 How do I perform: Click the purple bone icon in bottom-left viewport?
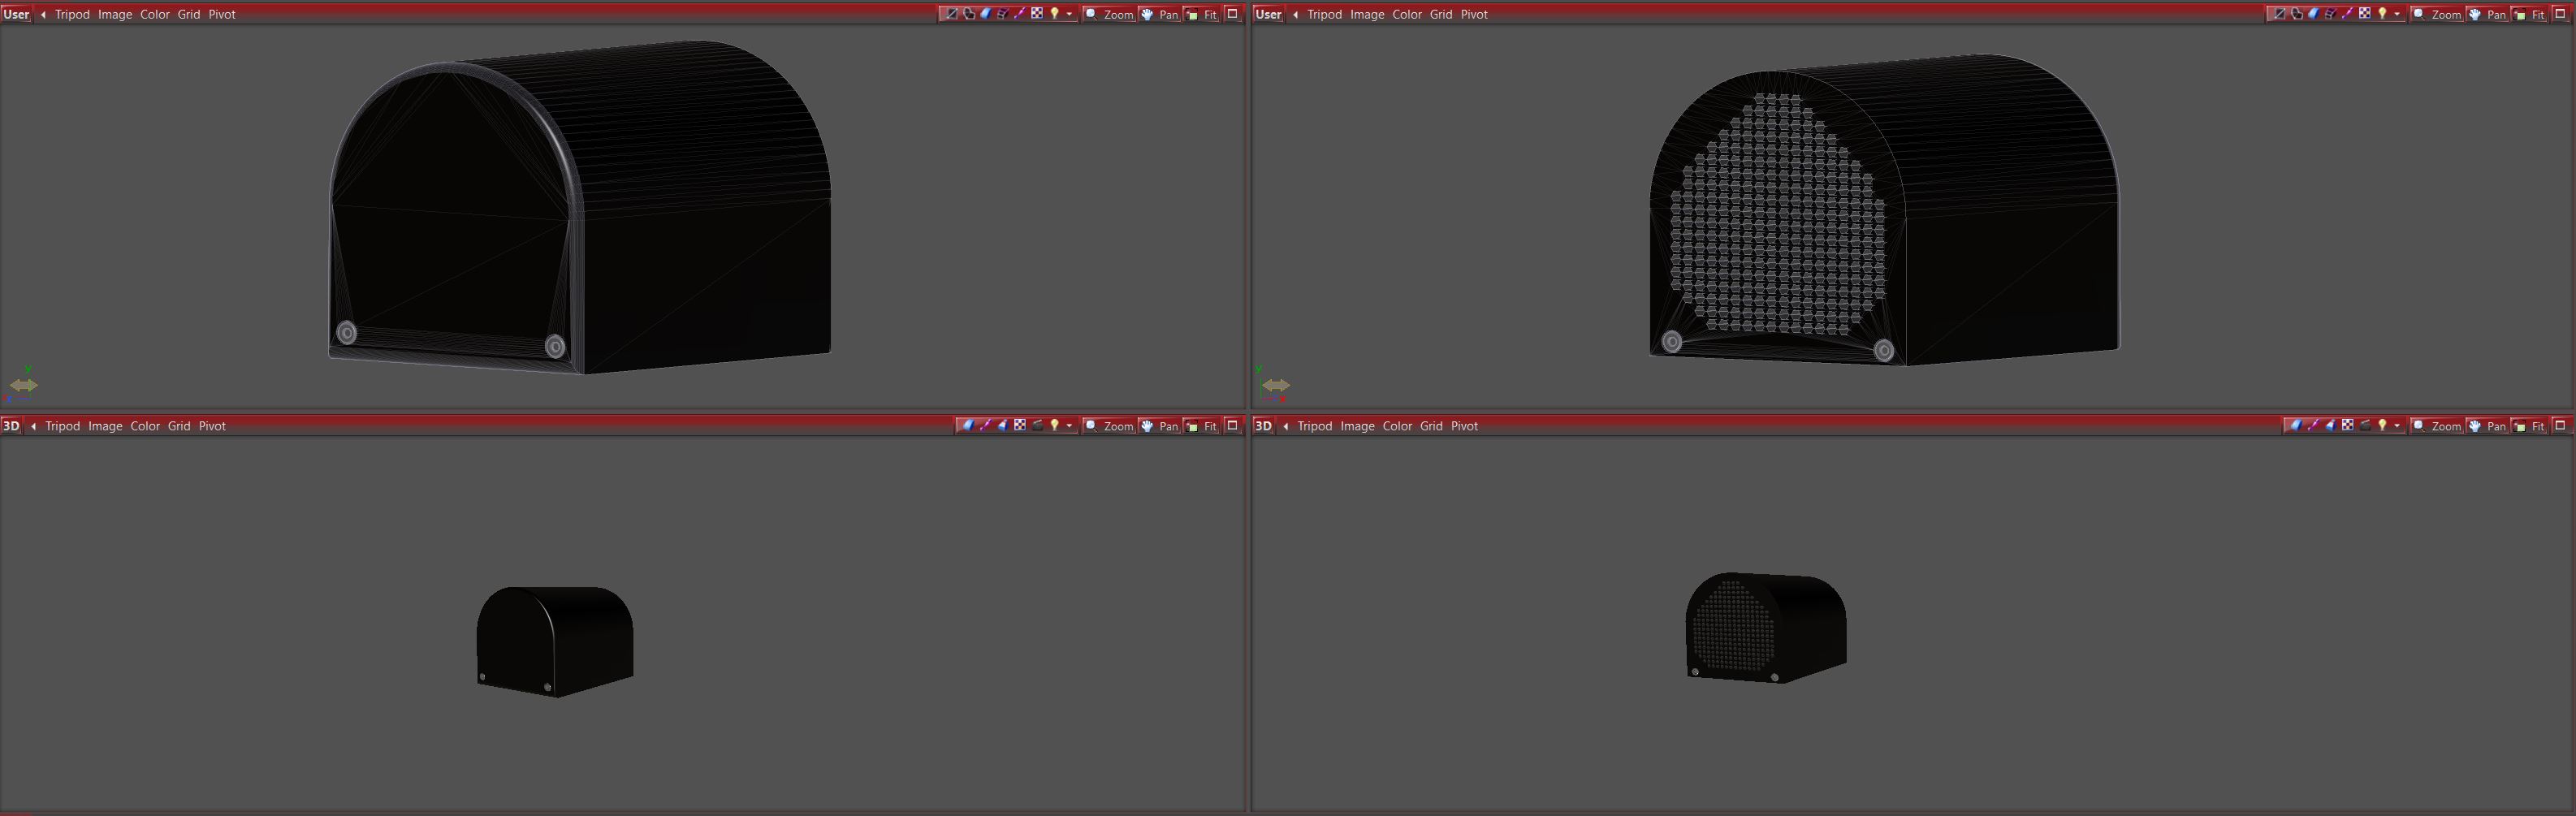(x=985, y=426)
